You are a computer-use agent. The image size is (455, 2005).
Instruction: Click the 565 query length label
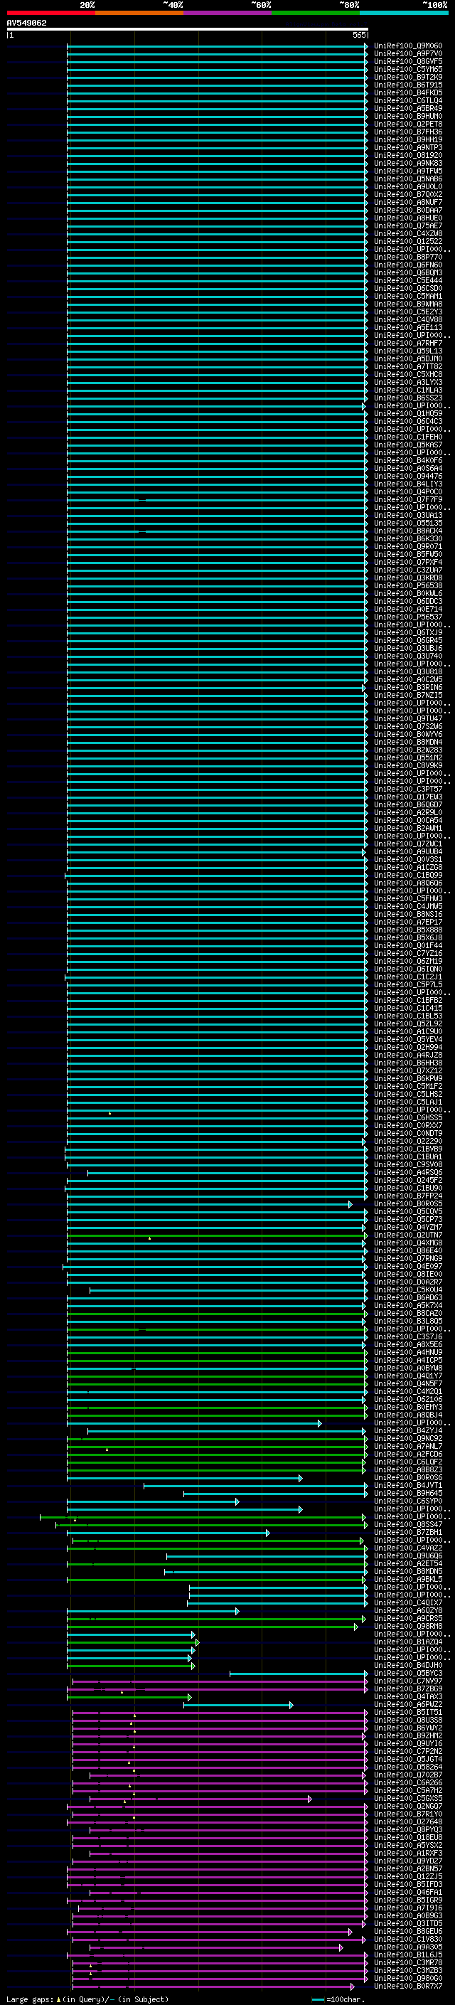click(x=358, y=35)
